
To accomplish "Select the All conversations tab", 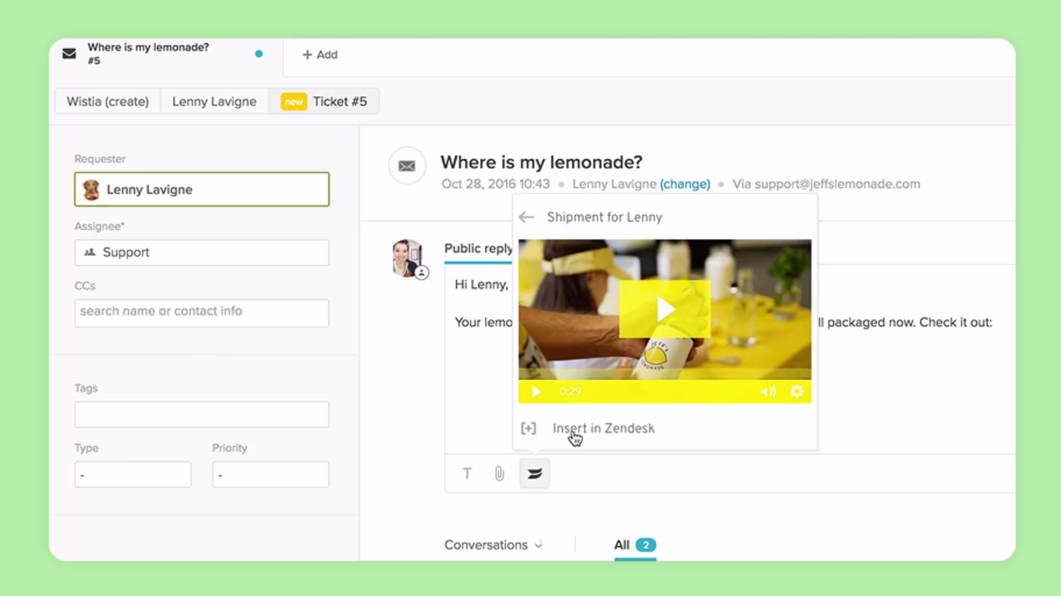I will 635,545.
